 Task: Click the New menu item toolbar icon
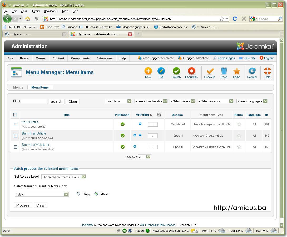[x=148, y=71]
